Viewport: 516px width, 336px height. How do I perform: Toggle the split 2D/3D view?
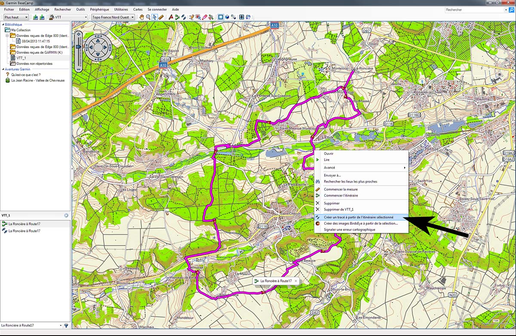coord(234,17)
